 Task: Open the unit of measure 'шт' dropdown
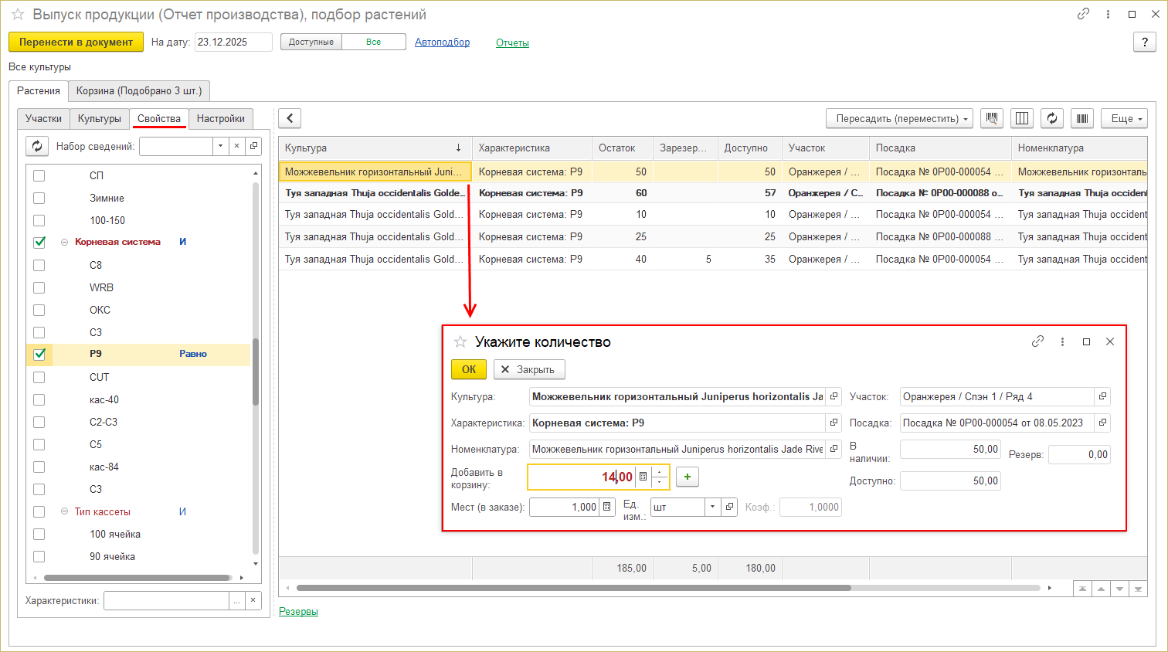711,507
